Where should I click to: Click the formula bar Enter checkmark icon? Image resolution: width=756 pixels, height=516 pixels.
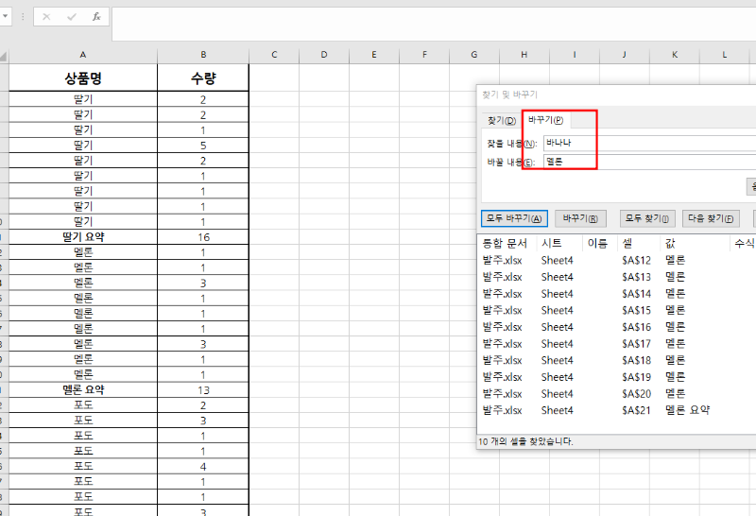click(x=72, y=17)
